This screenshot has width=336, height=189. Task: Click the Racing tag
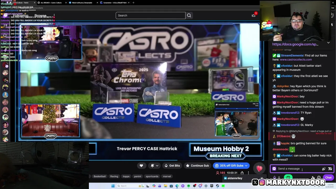click(114, 176)
